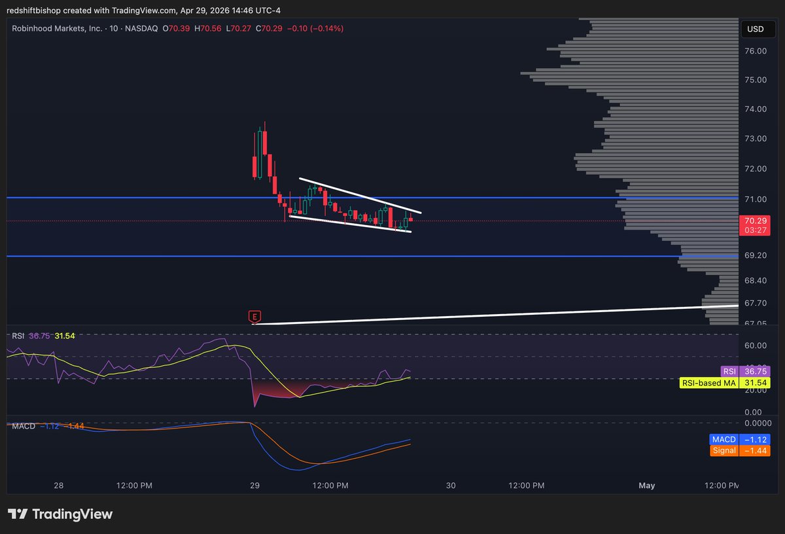The image size is (785, 534).
Task: Click the Signal −1.44 value tag
Action: [740, 451]
